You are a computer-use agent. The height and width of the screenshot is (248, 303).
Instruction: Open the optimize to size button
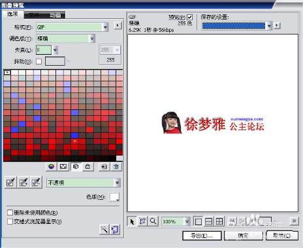coord(115,229)
